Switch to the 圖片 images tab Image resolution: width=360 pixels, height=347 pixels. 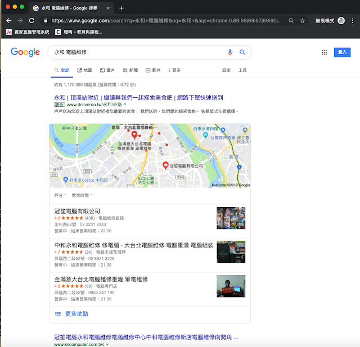(x=107, y=70)
